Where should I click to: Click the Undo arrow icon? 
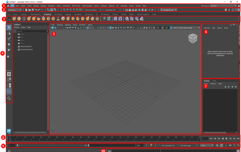pyautogui.click(x=36, y=10)
